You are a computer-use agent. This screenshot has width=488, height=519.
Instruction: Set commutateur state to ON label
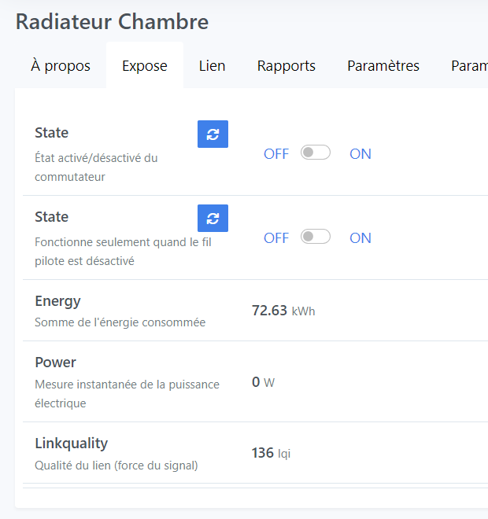coord(360,154)
